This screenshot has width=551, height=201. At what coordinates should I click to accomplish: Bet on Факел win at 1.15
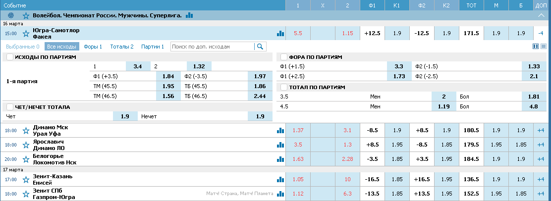pos(347,33)
